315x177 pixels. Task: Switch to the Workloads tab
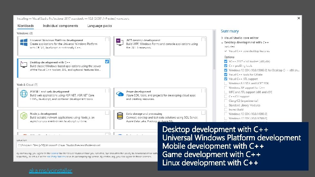point(25,26)
